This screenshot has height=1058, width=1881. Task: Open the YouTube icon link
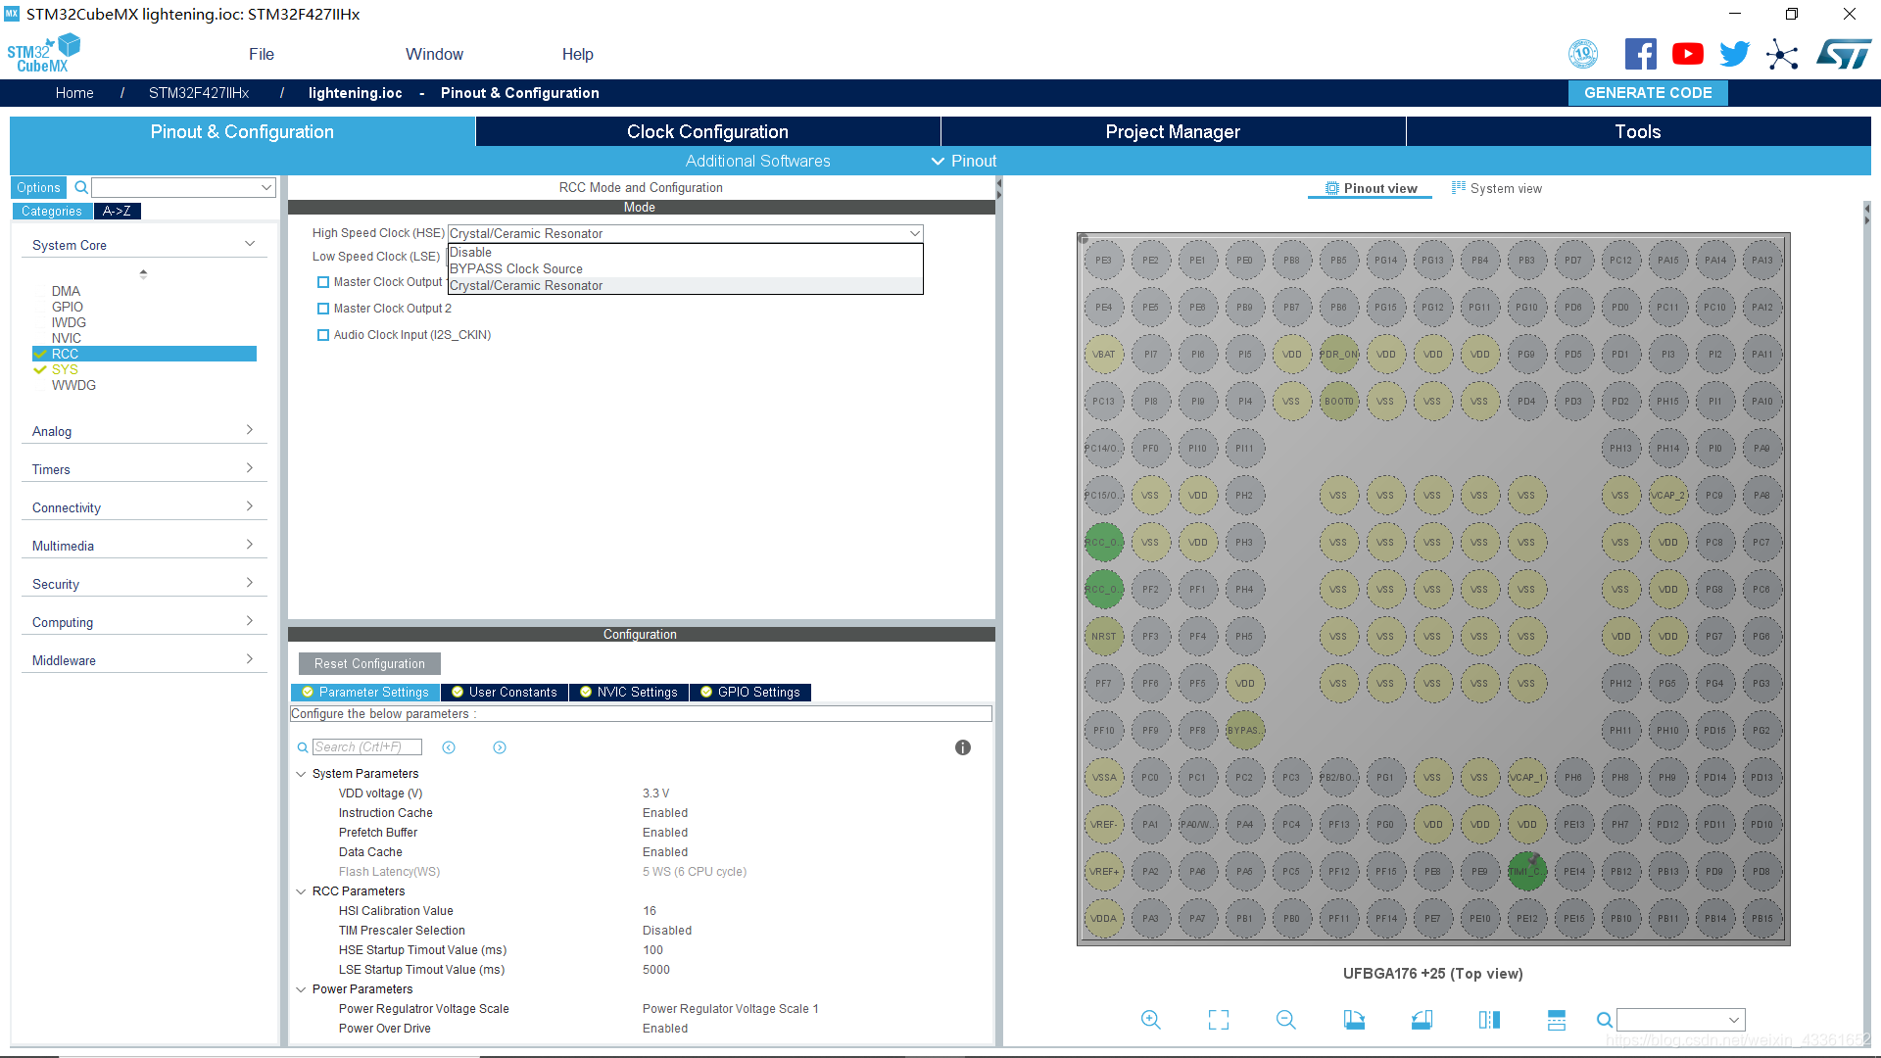click(1687, 54)
